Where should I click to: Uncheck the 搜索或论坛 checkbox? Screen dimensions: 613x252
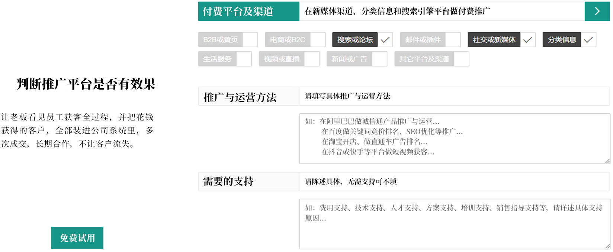[x=385, y=40]
